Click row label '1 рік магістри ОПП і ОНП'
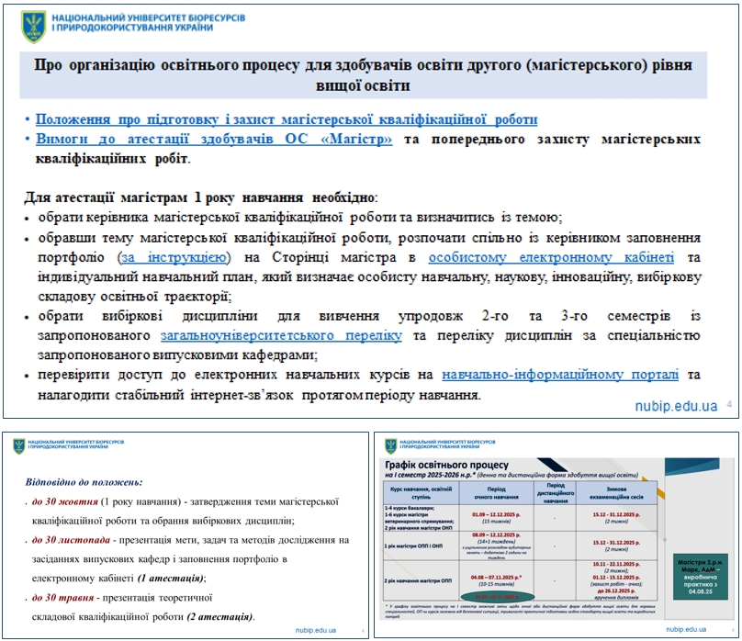Viewport: 742px width, 641px height. click(413, 545)
